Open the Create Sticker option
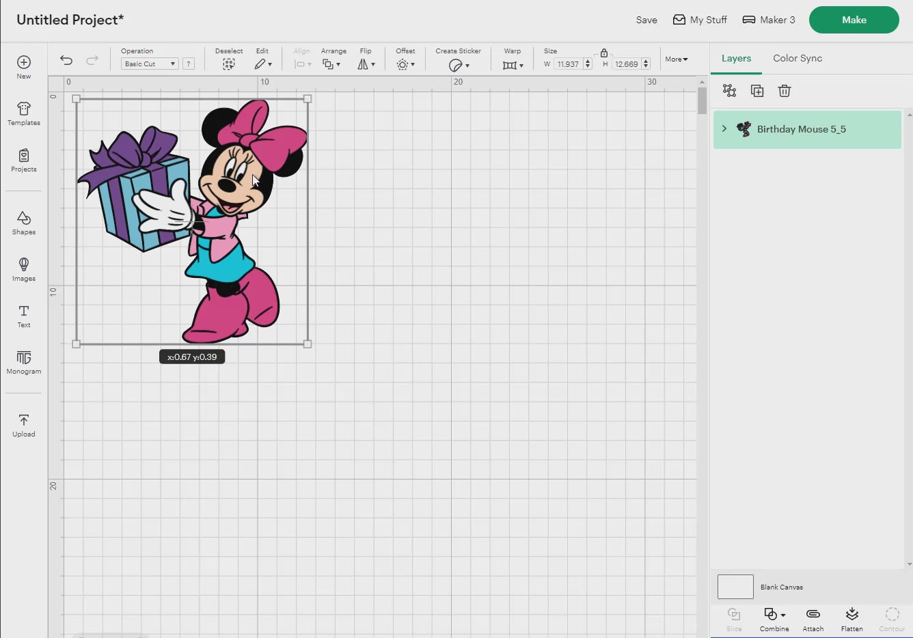913x638 pixels. [459, 65]
